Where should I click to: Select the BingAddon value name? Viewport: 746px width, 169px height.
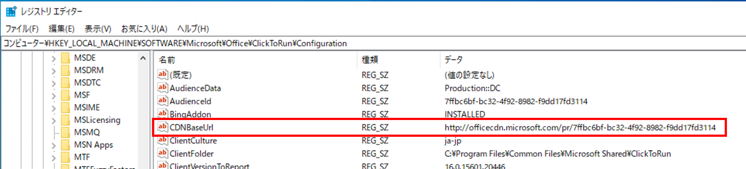tap(190, 114)
